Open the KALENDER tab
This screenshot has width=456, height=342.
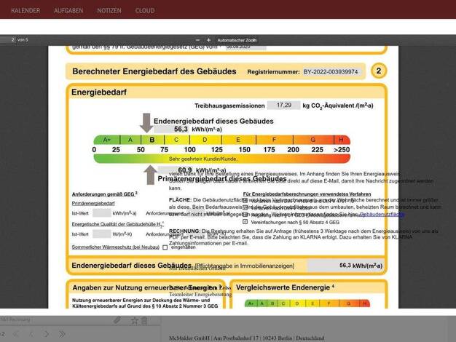[25, 10]
